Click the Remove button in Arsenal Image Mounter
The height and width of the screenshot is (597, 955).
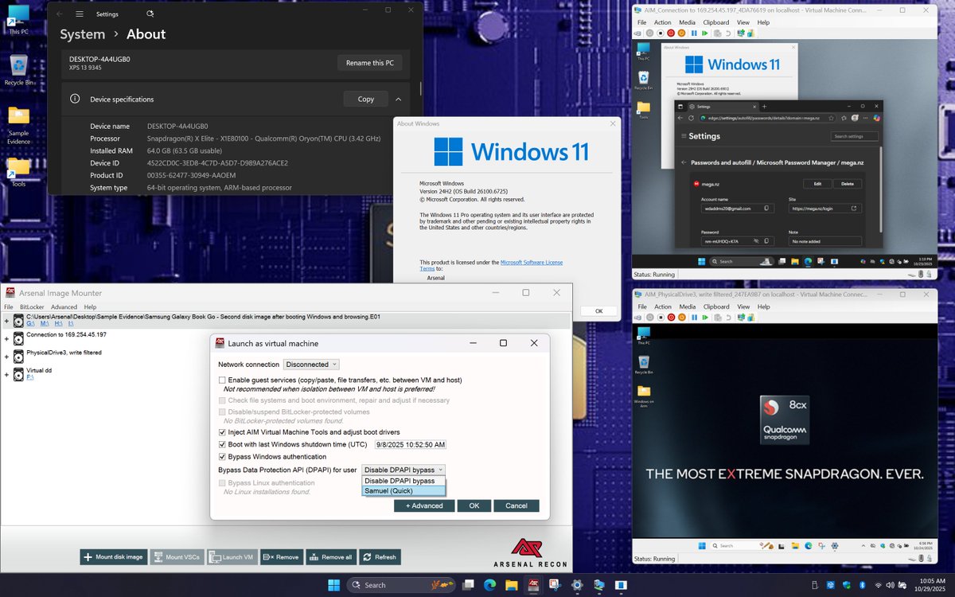tap(281, 557)
